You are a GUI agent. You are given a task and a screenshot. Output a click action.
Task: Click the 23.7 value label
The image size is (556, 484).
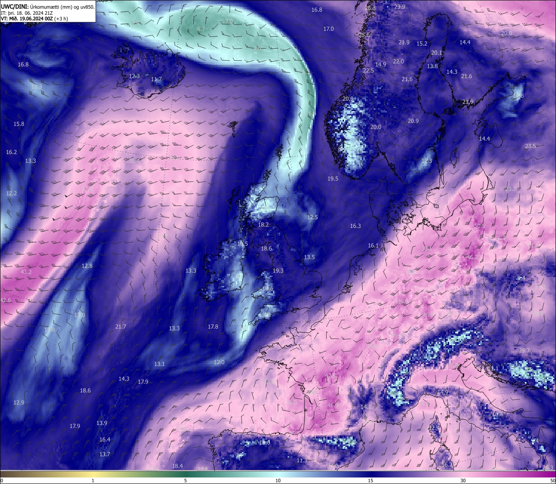pos(511,189)
